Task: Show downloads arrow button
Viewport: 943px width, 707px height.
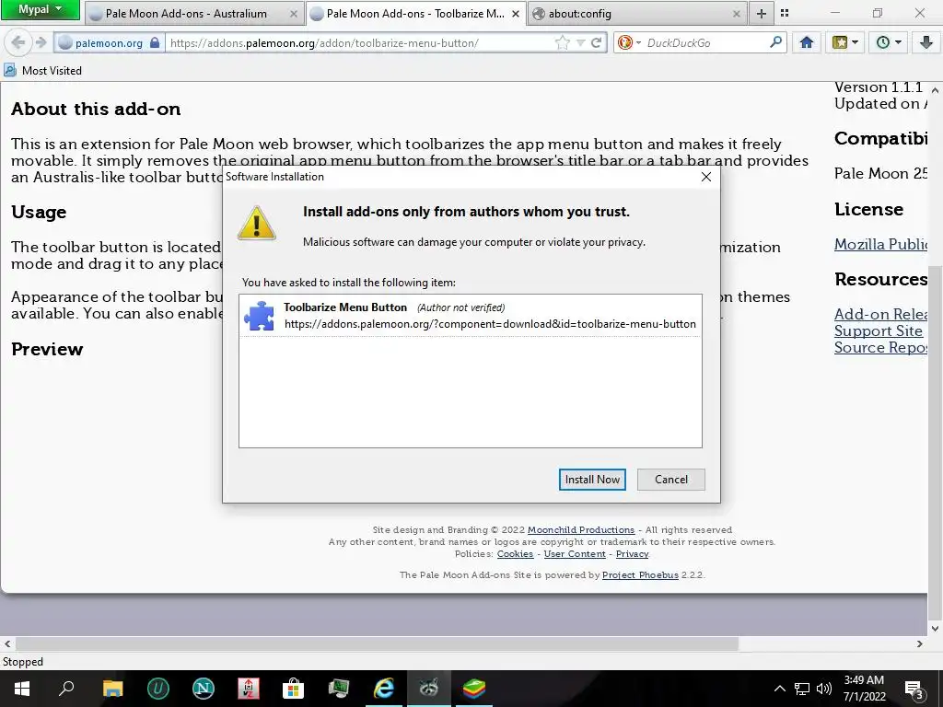Action: (926, 42)
